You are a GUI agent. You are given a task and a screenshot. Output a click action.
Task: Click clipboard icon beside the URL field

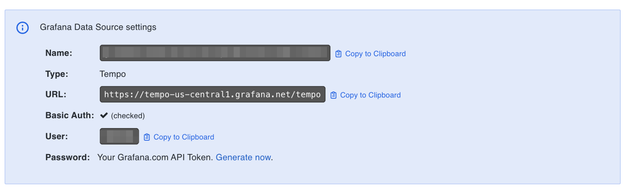[x=333, y=95]
